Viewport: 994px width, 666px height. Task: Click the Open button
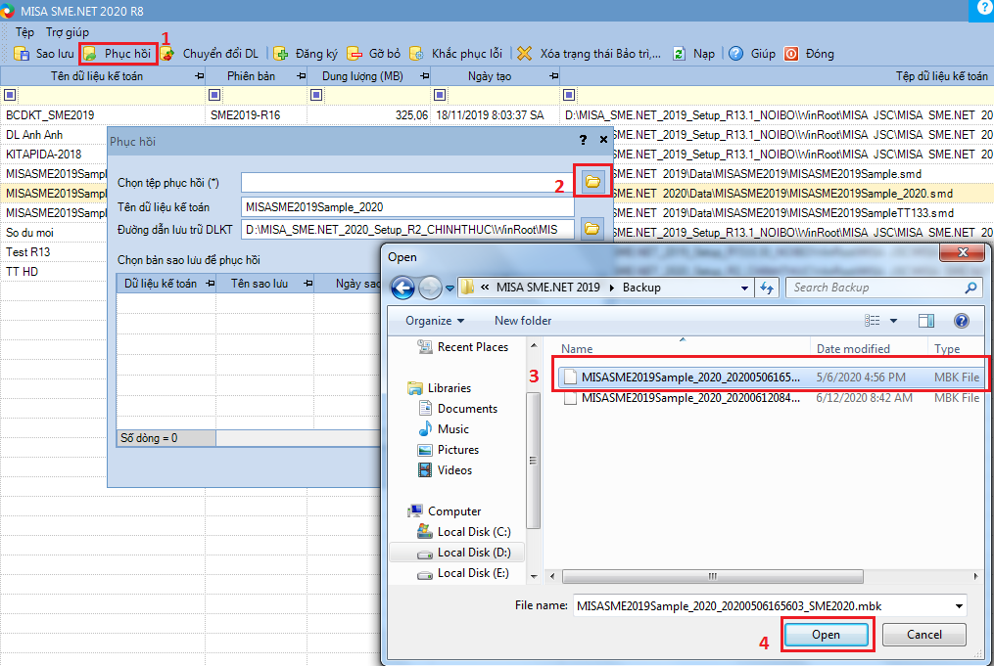(x=826, y=635)
